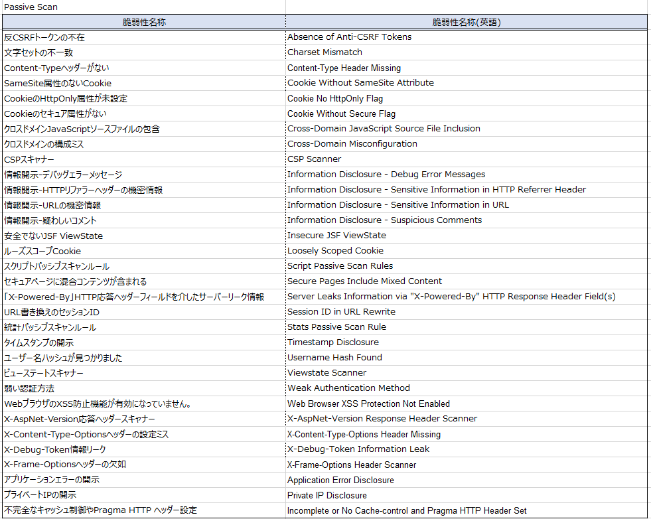Select cell 'スクリプトパッシブスキャンルール'
The image size is (651, 519).
pyautogui.click(x=143, y=266)
